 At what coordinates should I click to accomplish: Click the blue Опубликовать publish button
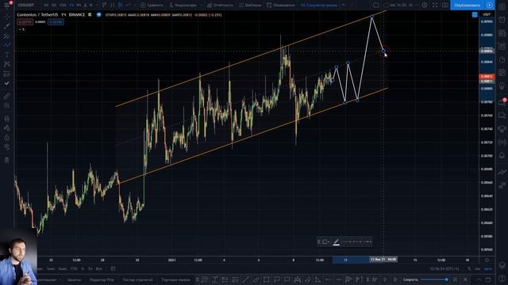pos(468,5)
